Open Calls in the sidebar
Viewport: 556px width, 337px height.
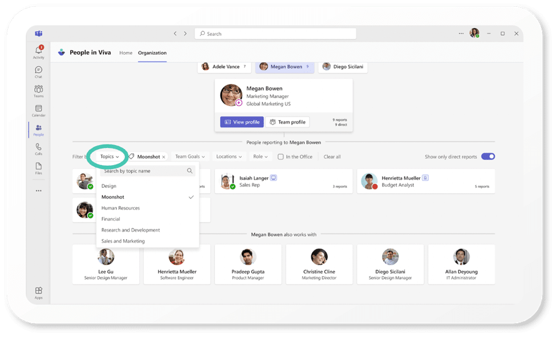click(x=39, y=149)
